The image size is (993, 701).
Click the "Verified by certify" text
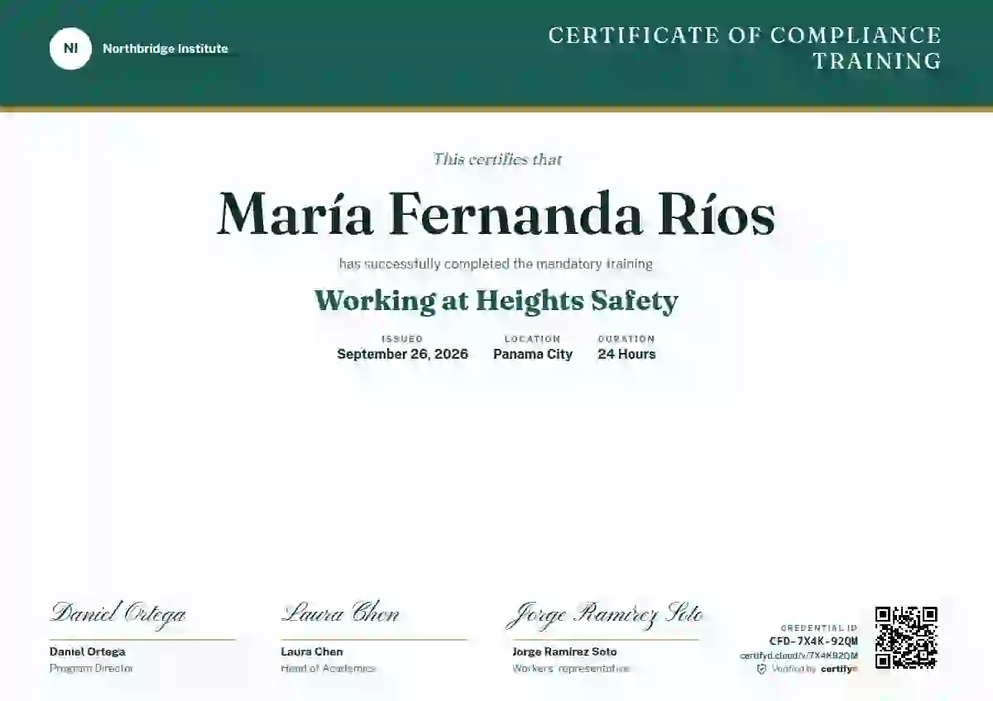pyautogui.click(x=814, y=669)
